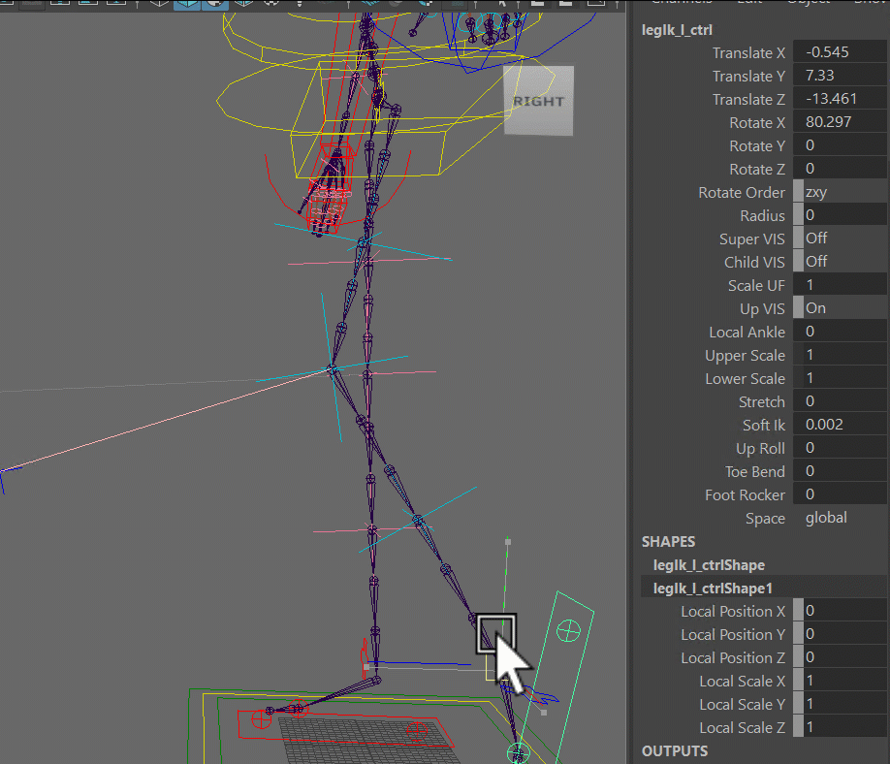
Task: Click the Soft Ik value field
Action: click(x=840, y=425)
